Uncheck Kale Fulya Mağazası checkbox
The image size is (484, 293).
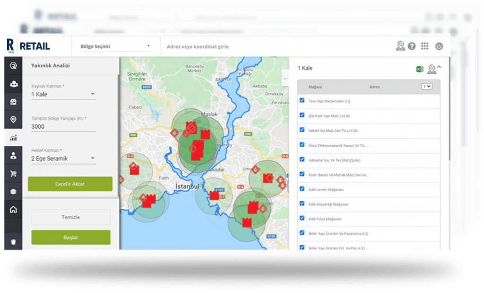[302, 218]
